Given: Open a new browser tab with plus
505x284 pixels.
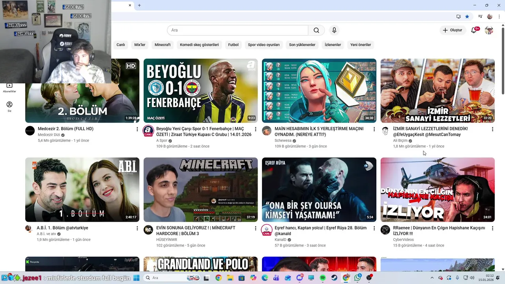Looking at the screenshot, I should (x=139, y=5).
